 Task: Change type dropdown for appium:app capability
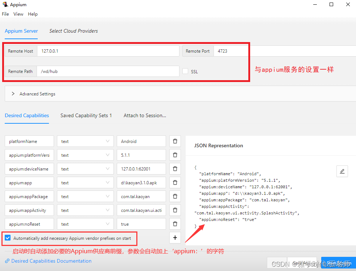pos(85,182)
